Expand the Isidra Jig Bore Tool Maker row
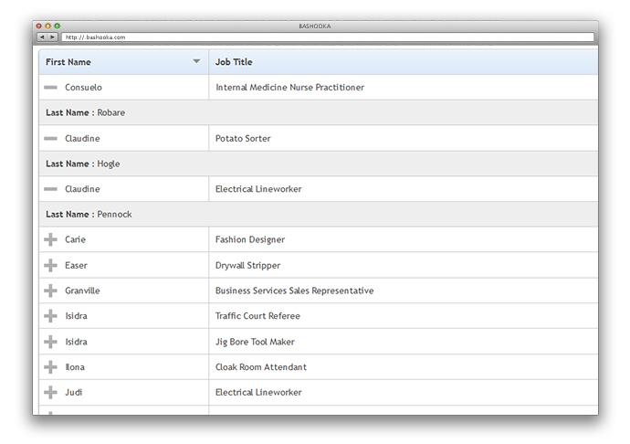The height and width of the screenshot is (444, 630). tap(50, 342)
